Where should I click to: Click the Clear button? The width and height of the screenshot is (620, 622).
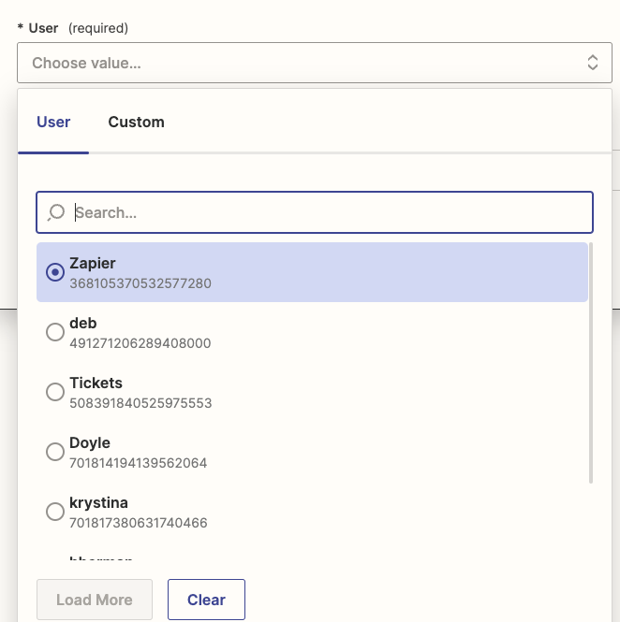[x=206, y=600]
